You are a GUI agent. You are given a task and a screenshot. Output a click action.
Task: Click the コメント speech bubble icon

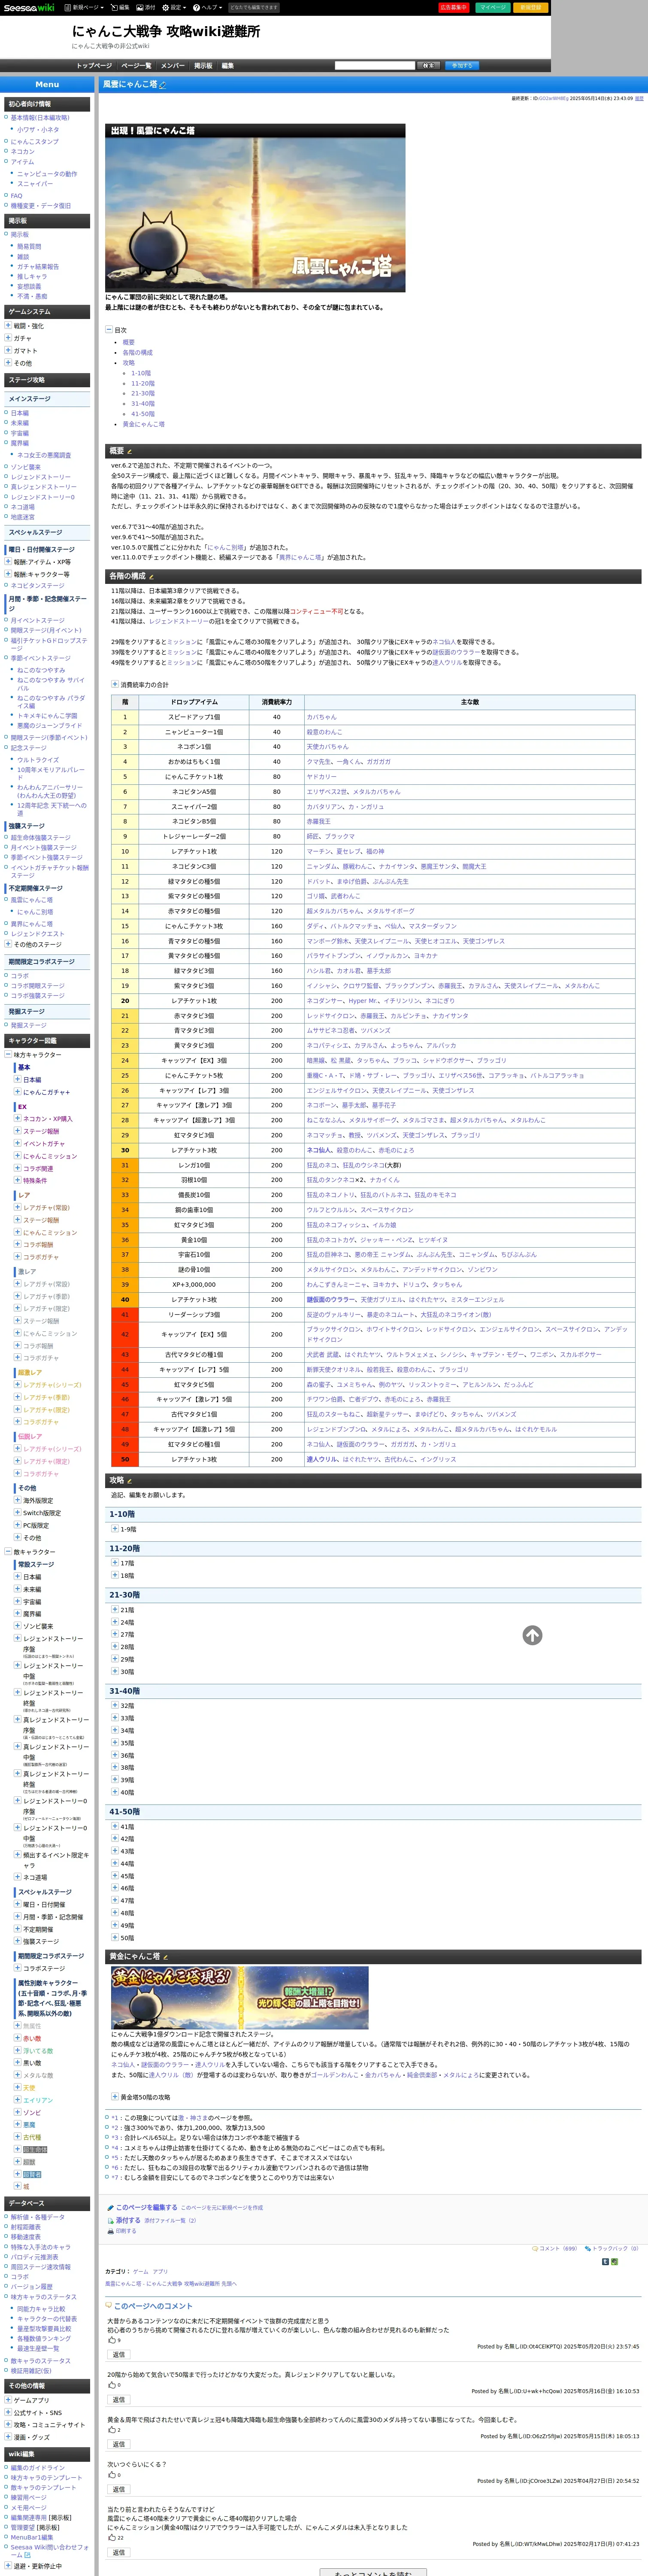click(535, 2248)
